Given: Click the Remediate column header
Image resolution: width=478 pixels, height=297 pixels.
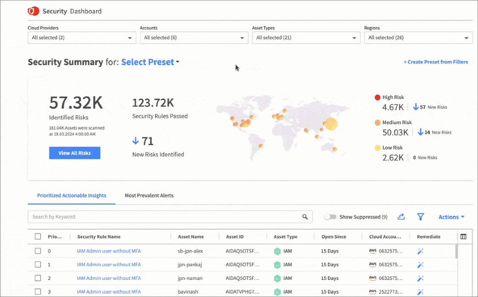Looking at the screenshot, I should pyautogui.click(x=428, y=237).
